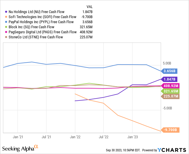Select the Nu Holdings 1.847B value flag

click(x=170, y=79)
